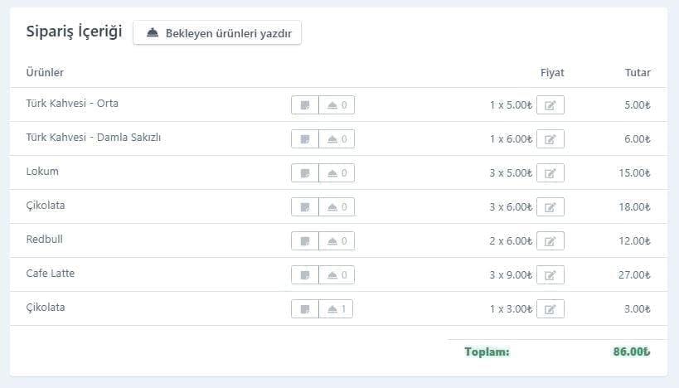Edit price of Lokum row
The image size is (679, 388).
click(x=550, y=172)
